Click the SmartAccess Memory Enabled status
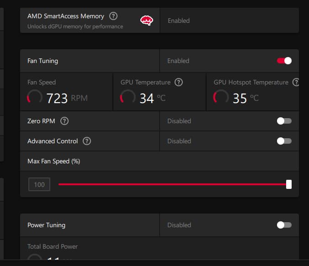The image size is (309, 266). (x=179, y=21)
